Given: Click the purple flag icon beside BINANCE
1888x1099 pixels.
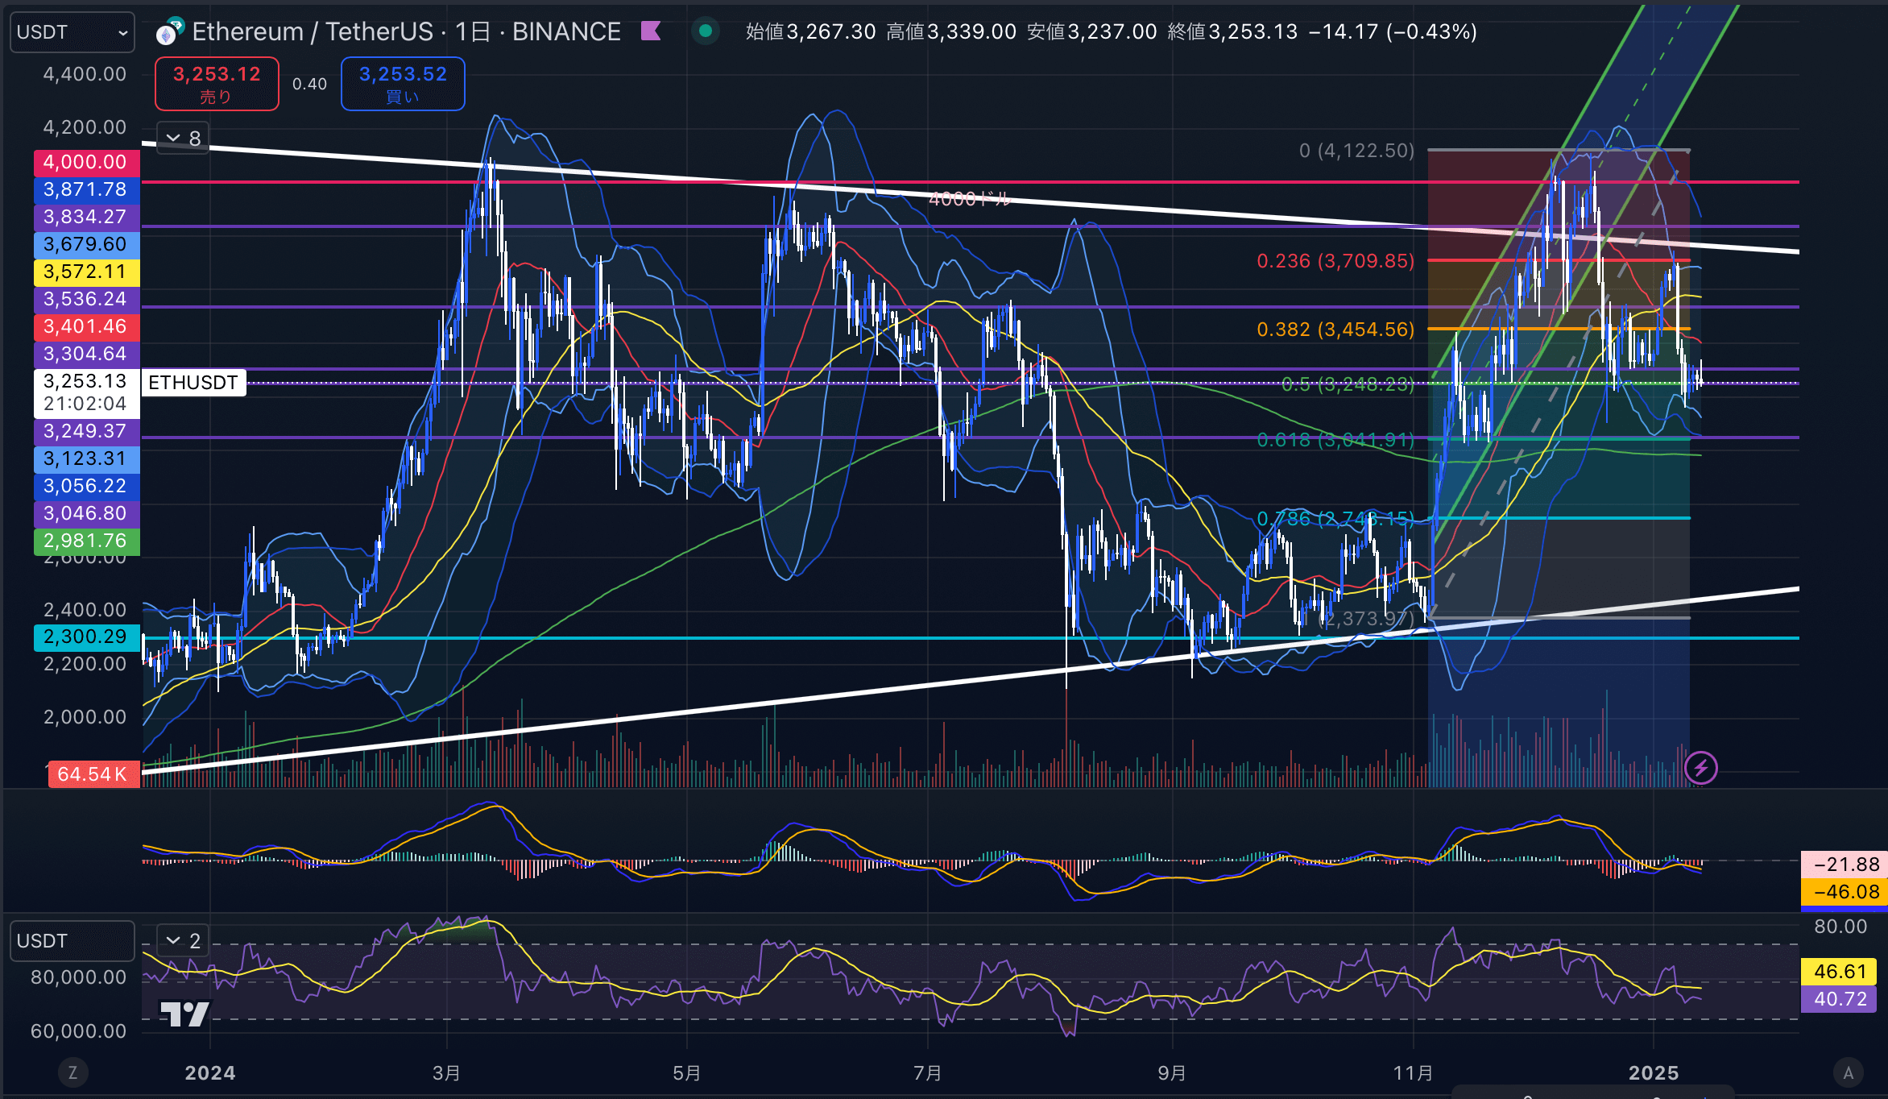Looking at the screenshot, I should (651, 31).
